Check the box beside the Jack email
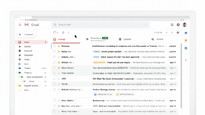The image size is (205, 115). click(55, 79)
